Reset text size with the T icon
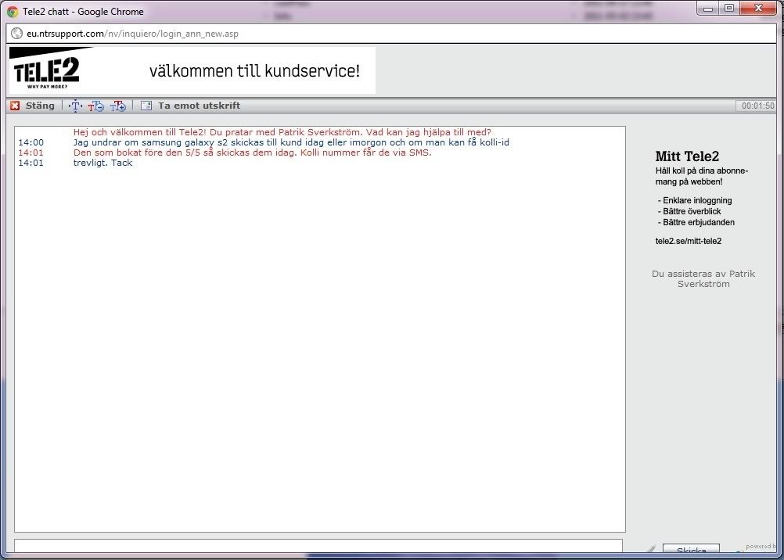The image size is (784, 560). tap(75, 106)
